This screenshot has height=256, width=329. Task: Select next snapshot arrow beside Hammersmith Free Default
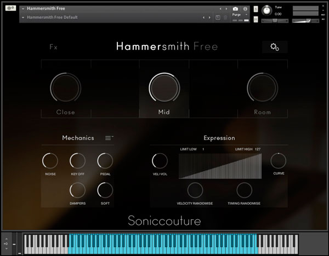coord(209,18)
